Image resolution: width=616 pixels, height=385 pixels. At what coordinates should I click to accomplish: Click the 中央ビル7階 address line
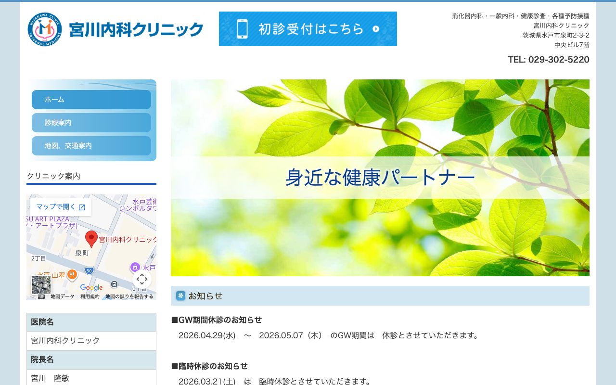pos(572,45)
